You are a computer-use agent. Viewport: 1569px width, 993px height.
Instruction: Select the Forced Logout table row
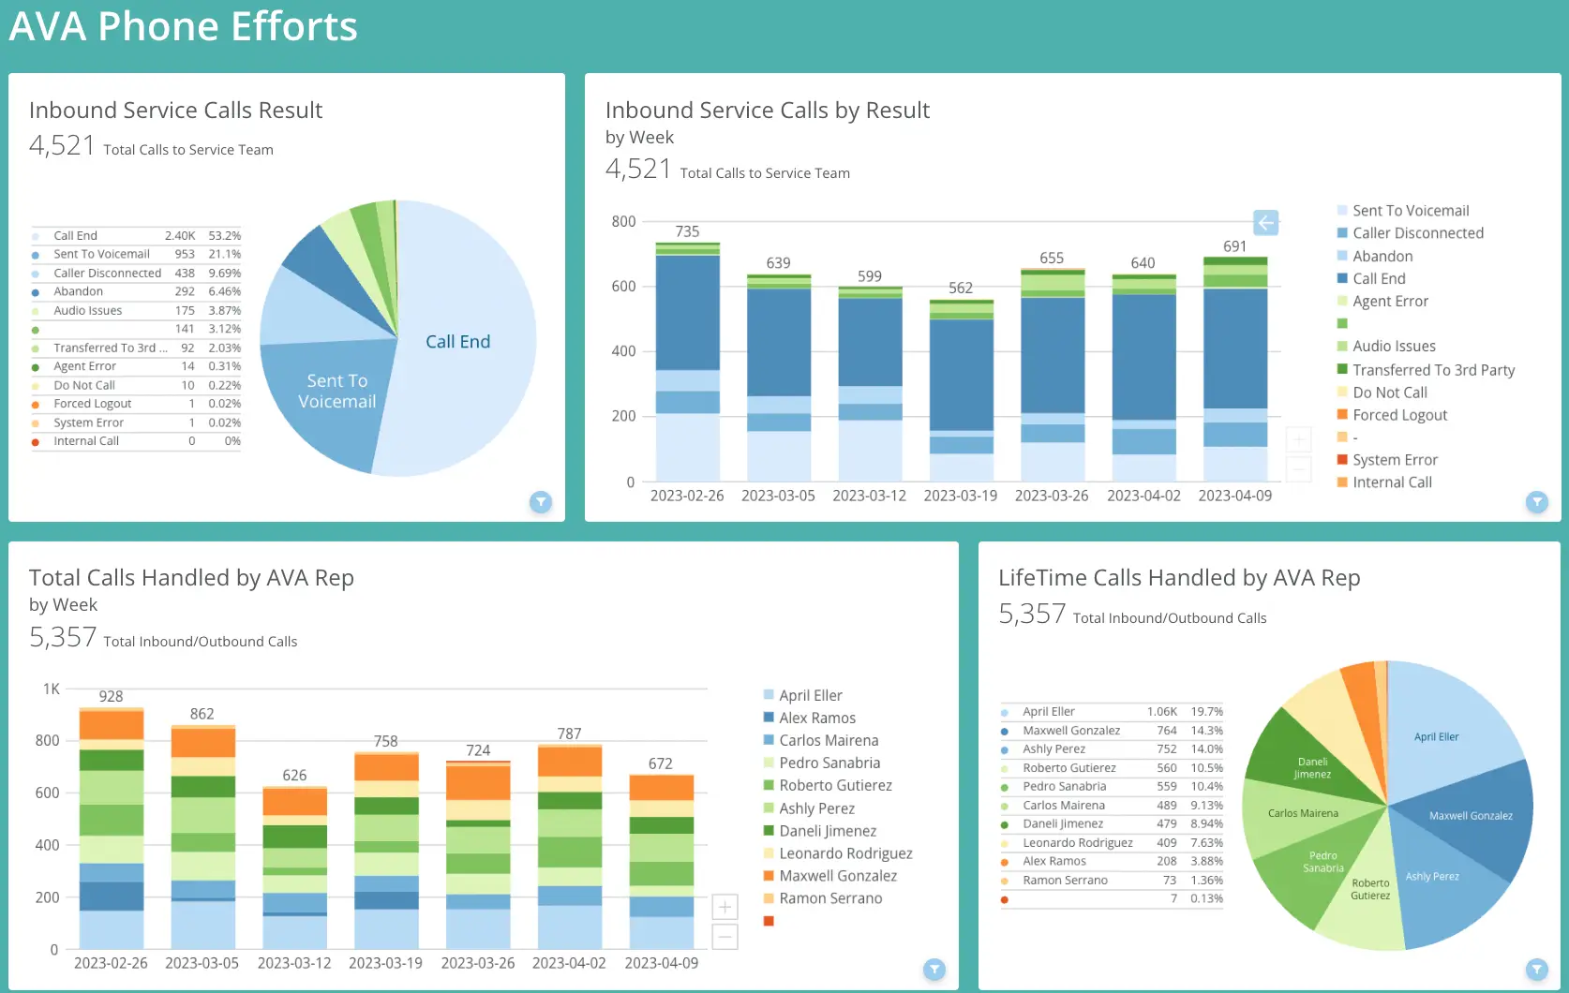pyautogui.click(x=136, y=404)
